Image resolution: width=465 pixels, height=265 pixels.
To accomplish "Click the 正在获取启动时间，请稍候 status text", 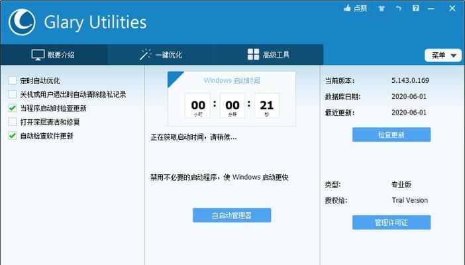I will coord(193,137).
